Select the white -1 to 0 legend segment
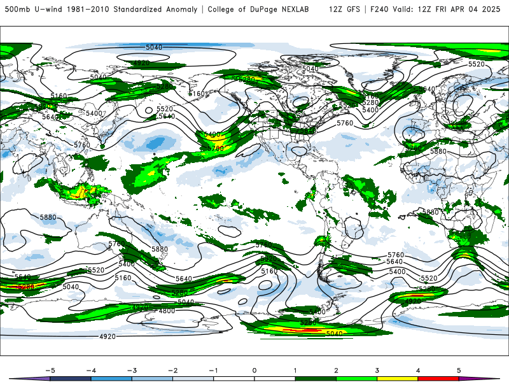The height and width of the screenshot is (382, 509). click(234, 379)
